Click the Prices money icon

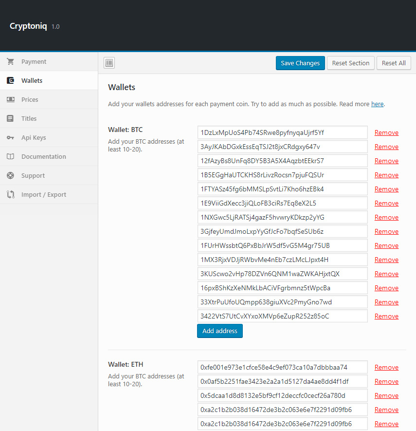[10, 100]
